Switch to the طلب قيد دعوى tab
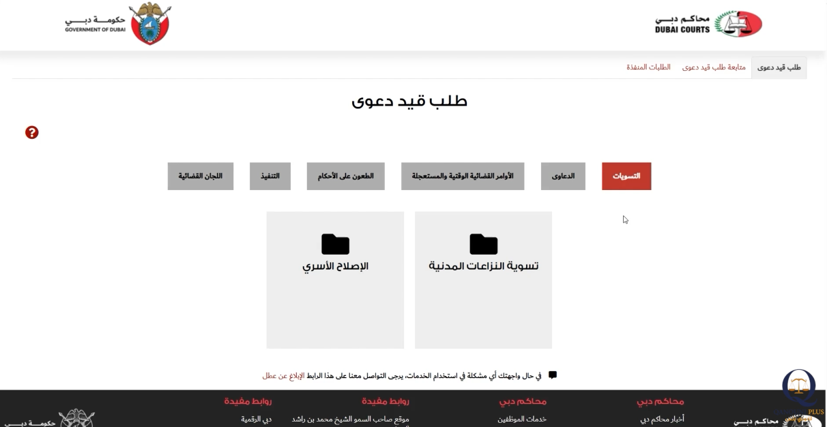 [x=779, y=67]
